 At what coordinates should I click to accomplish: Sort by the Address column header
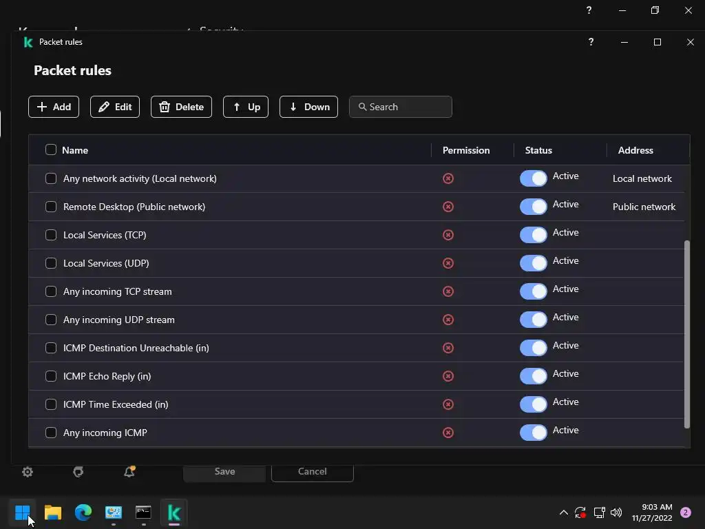pyautogui.click(x=635, y=150)
